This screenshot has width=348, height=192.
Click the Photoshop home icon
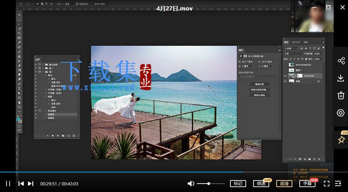tap(21, 4)
